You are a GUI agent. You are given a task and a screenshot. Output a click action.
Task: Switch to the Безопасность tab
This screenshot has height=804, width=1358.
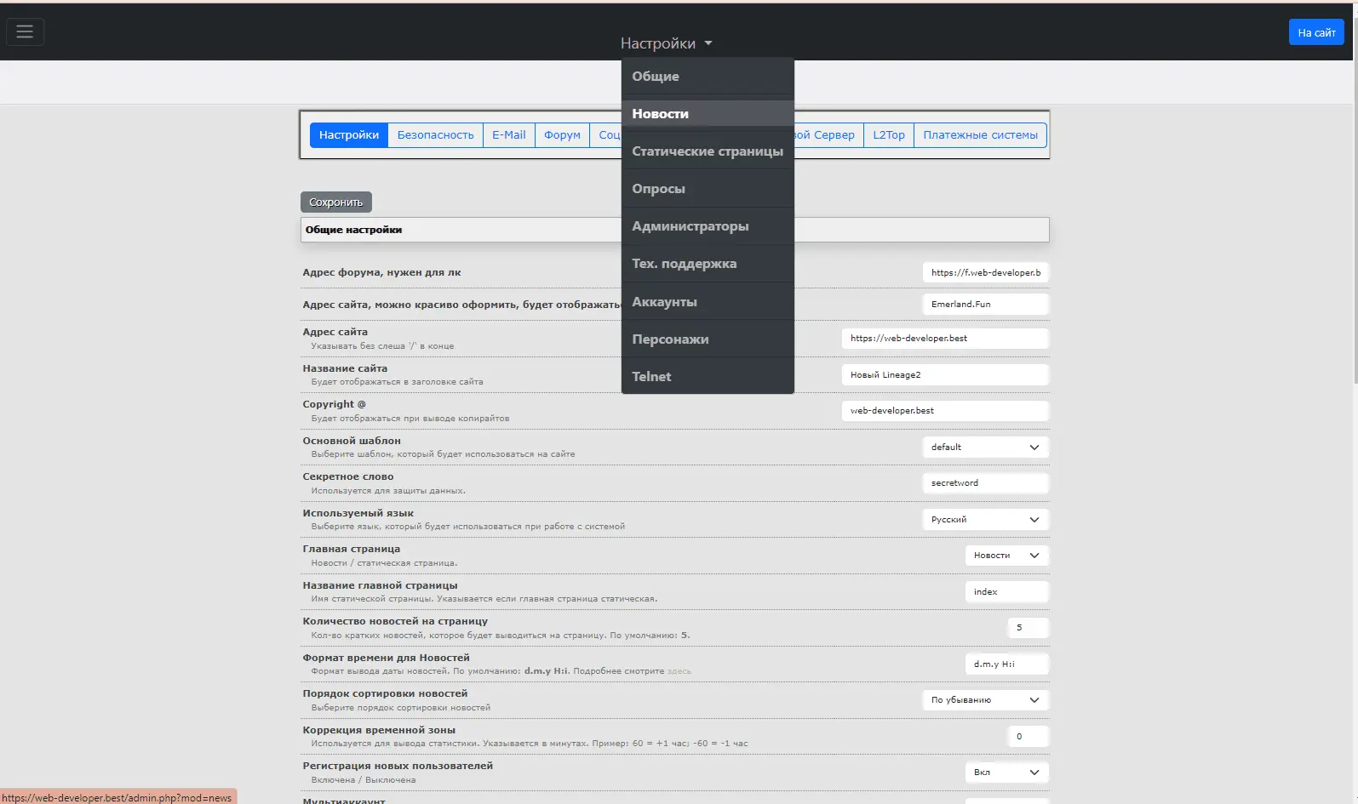pos(435,135)
